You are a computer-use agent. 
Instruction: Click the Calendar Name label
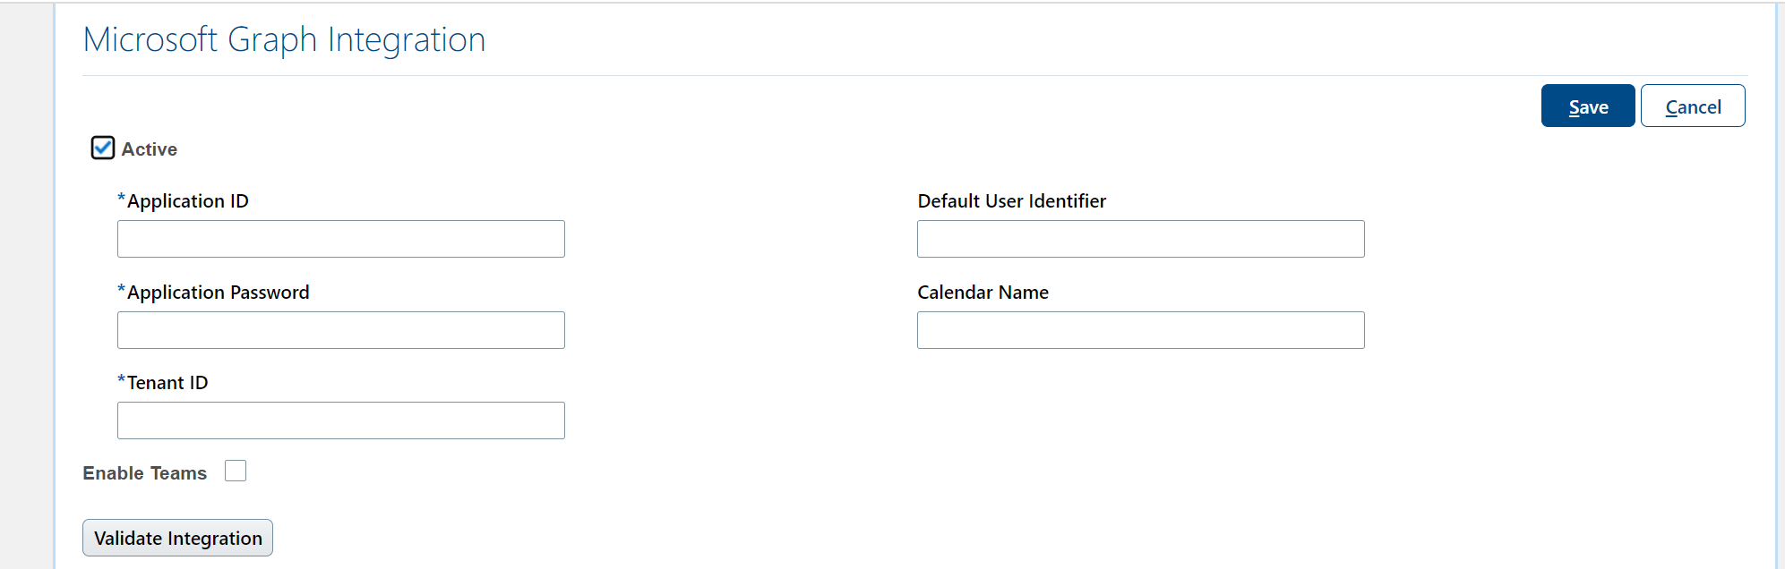[x=982, y=292]
